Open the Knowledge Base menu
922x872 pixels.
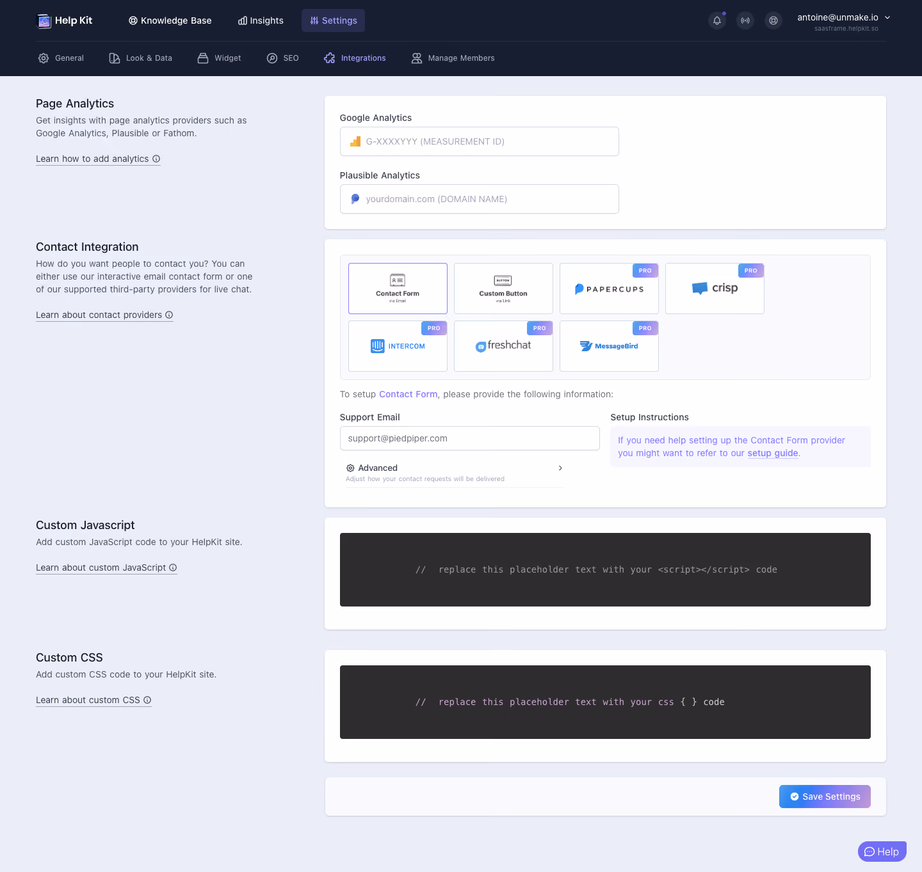(170, 20)
